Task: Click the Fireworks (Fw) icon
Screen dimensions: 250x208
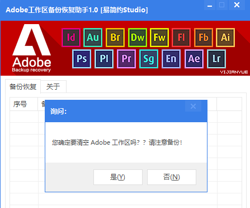Action: click(x=159, y=38)
